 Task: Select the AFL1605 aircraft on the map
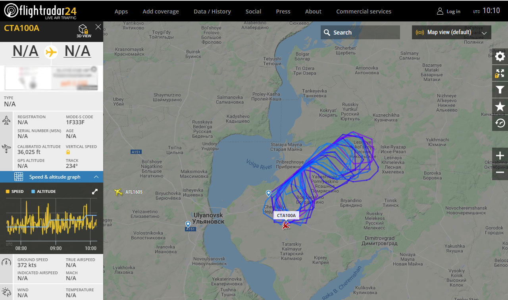(118, 192)
